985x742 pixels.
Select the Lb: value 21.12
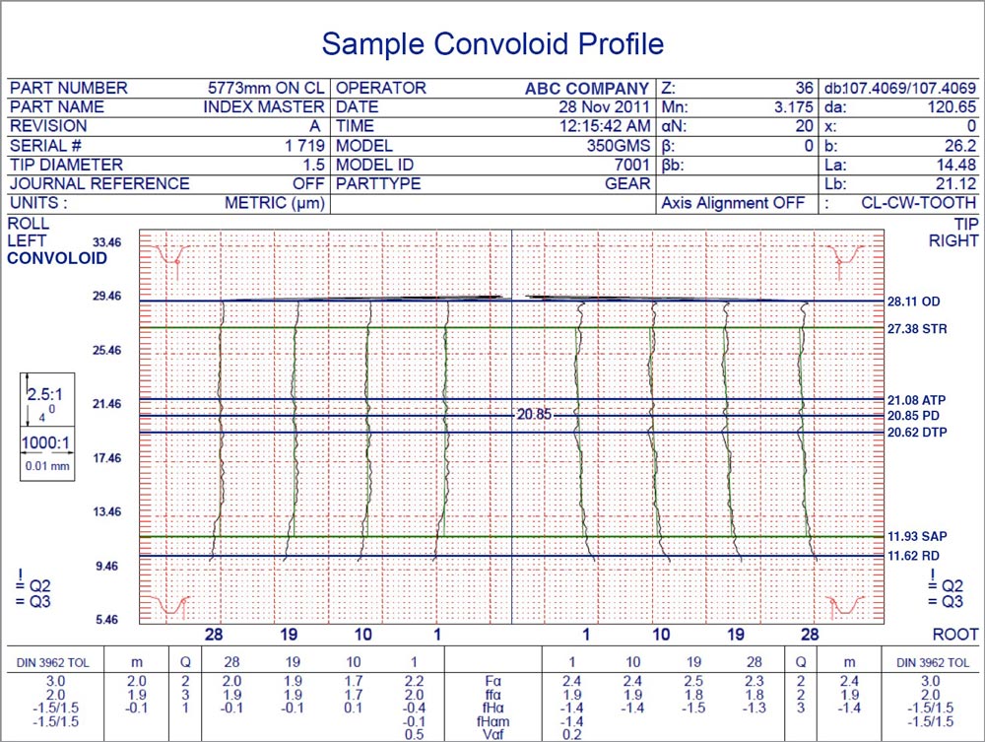click(x=956, y=183)
